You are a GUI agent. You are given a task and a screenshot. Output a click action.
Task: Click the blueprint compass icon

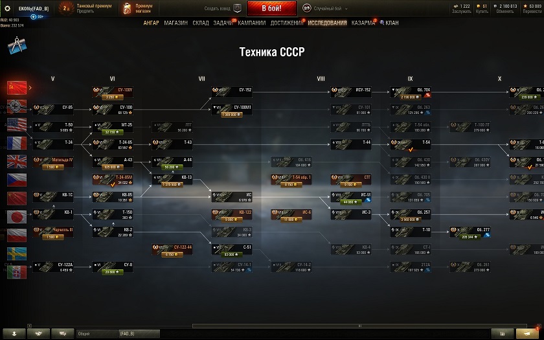tap(17, 45)
